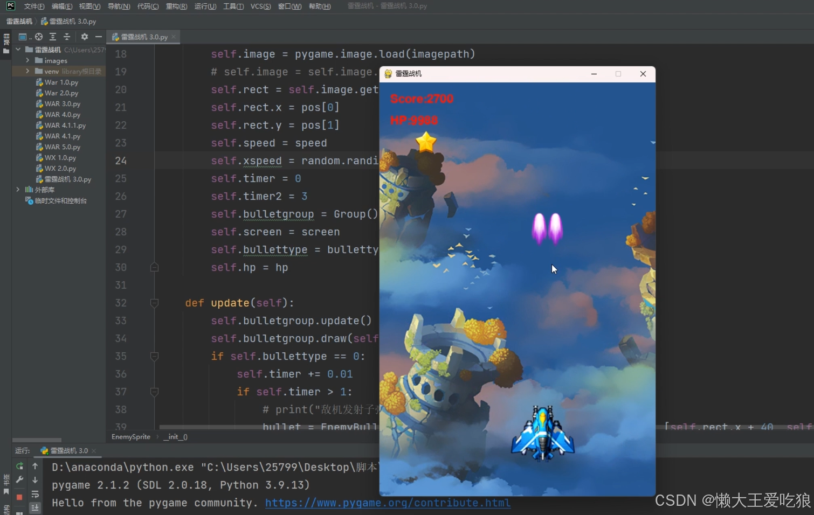Viewport: 814px width, 515px height.
Task: Click line number 24 in the gutter
Action: 121,161
